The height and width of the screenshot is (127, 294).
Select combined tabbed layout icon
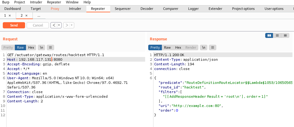click(285, 36)
